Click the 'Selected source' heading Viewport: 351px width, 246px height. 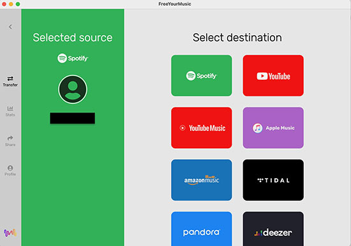pos(73,38)
